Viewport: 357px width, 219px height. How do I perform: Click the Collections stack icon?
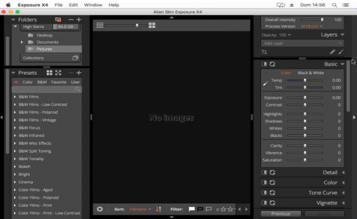click(x=75, y=58)
